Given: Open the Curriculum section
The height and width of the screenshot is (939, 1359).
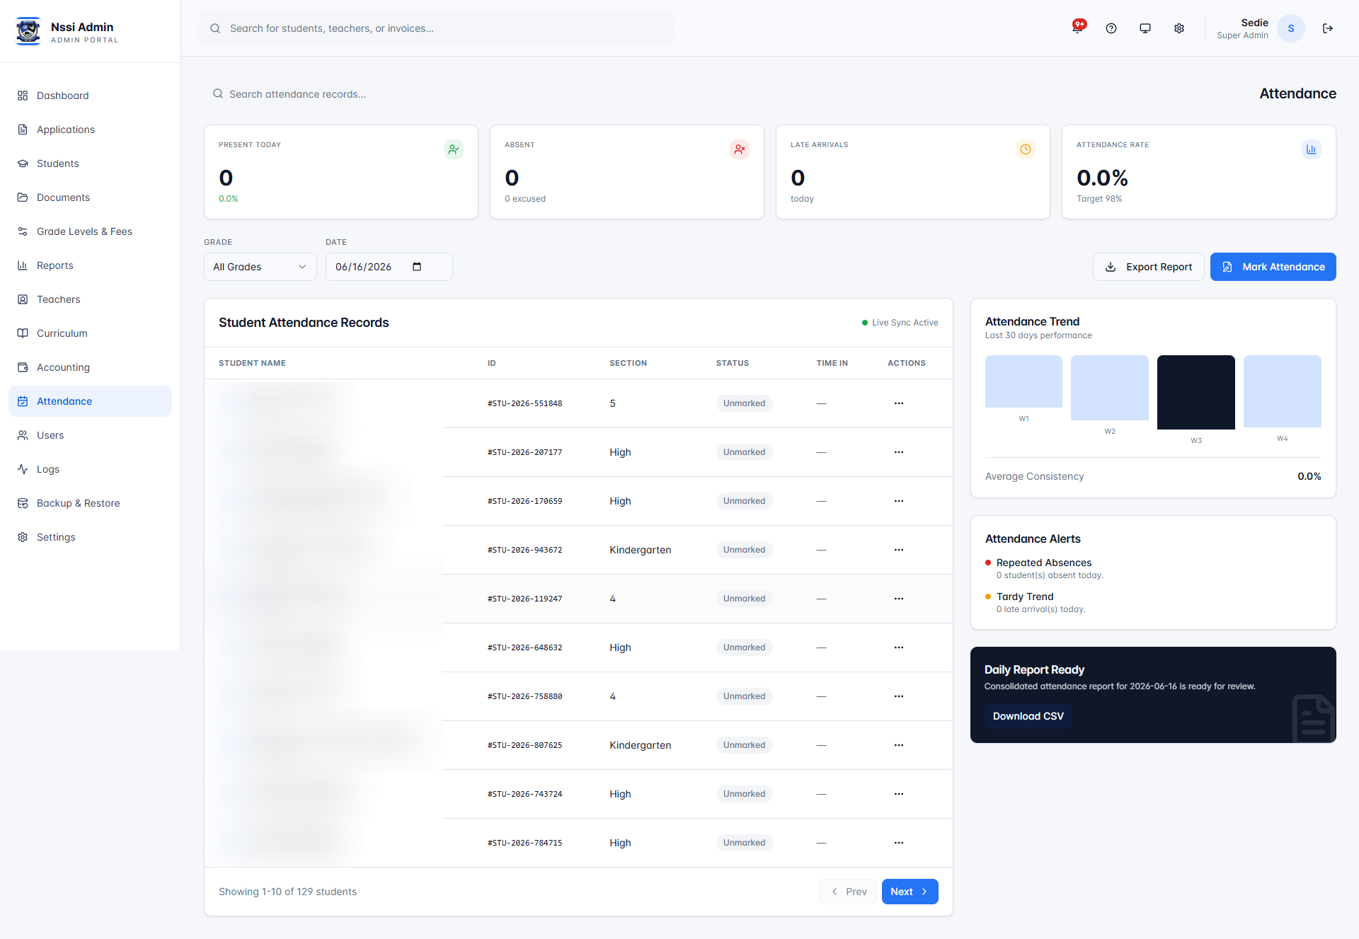Looking at the screenshot, I should (90, 333).
